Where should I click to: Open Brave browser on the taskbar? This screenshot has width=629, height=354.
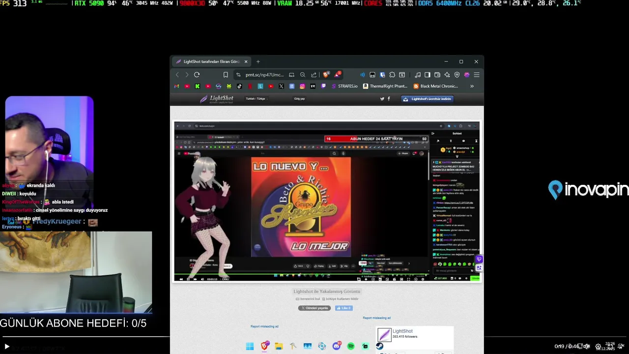(265, 346)
